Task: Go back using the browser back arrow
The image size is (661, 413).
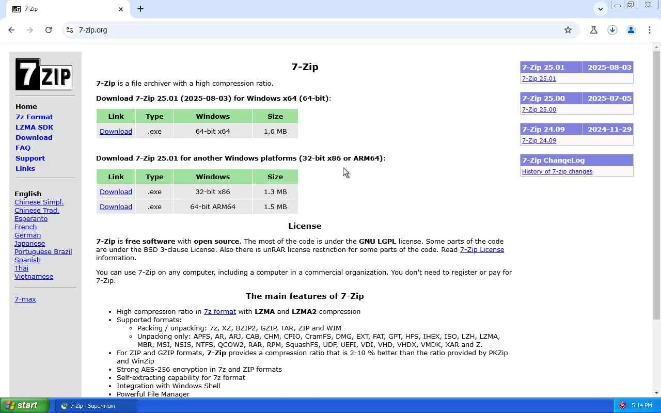Action: click(11, 30)
